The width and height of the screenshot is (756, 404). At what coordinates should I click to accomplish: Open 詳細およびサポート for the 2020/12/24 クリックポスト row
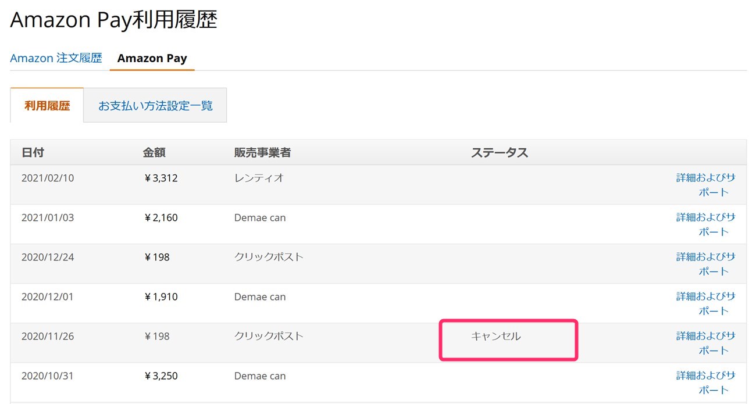(x=705, y=264)
